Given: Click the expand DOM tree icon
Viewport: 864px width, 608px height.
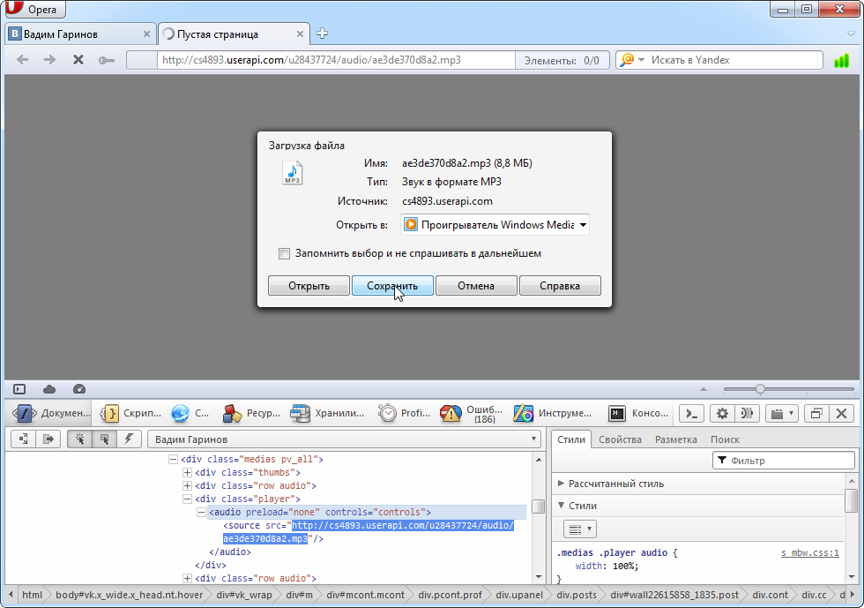Looking at the screenshot, I should [24, 439].
